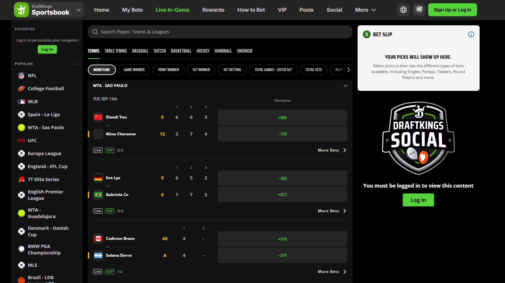Select the Total Sets market filter
Image resolution: width=505 pixels, height=283 pixels.
(314, 70)
